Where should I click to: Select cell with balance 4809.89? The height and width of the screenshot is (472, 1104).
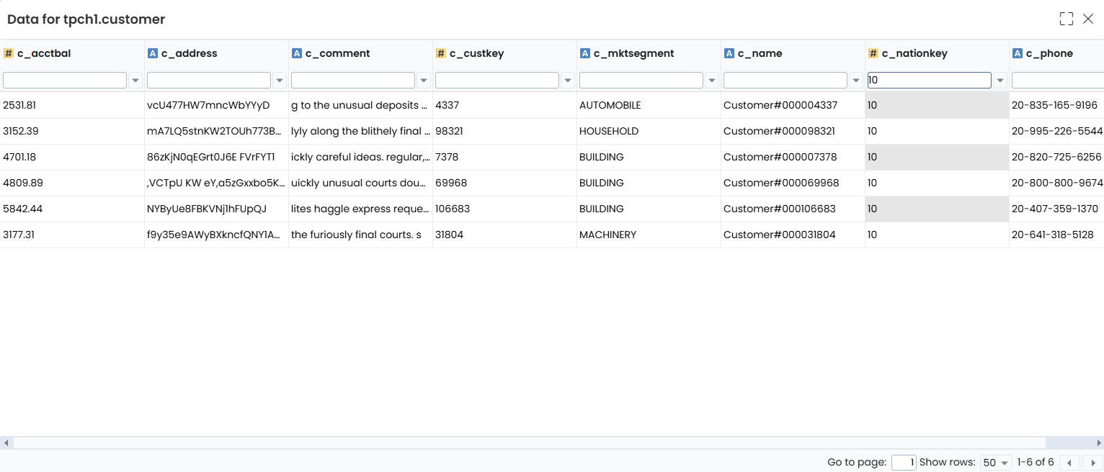[x=72, y=183]
